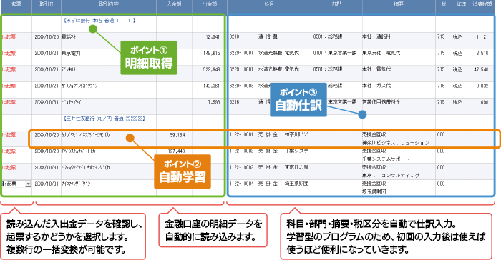This screenshot has width=501, height=260.
Task: Click the withdrawal amount 148,615
Action: [212, 54]
